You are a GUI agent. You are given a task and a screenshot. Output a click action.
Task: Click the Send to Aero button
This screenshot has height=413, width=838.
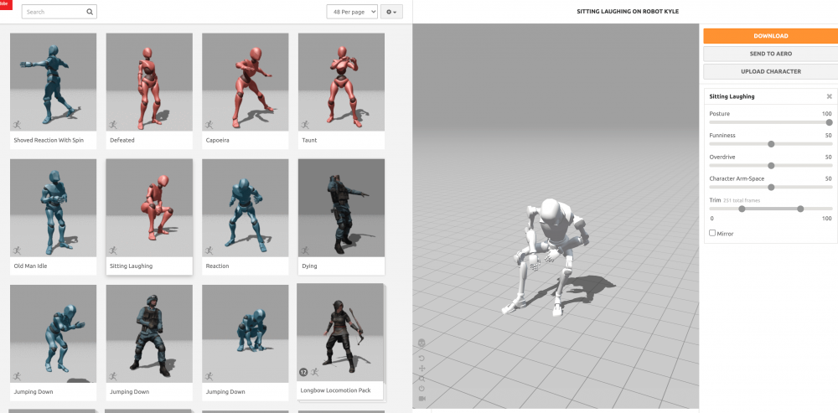pyautogui.click(x=771, y=54)
